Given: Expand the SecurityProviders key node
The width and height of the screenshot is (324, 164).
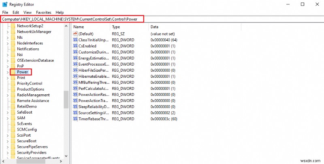Looking at the screenshot, I should [x=7, y=153].
